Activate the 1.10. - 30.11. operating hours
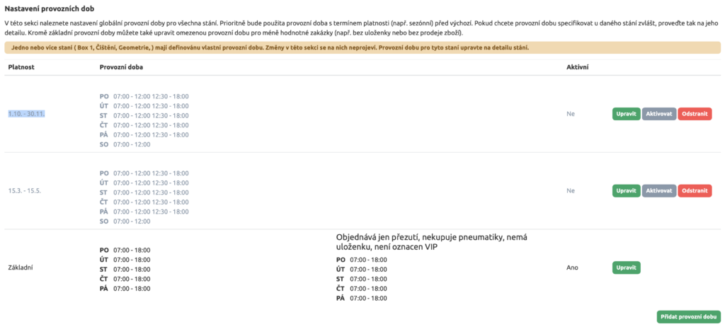Image resolution: width=725 pixels, height=329 pixels. 658,114
